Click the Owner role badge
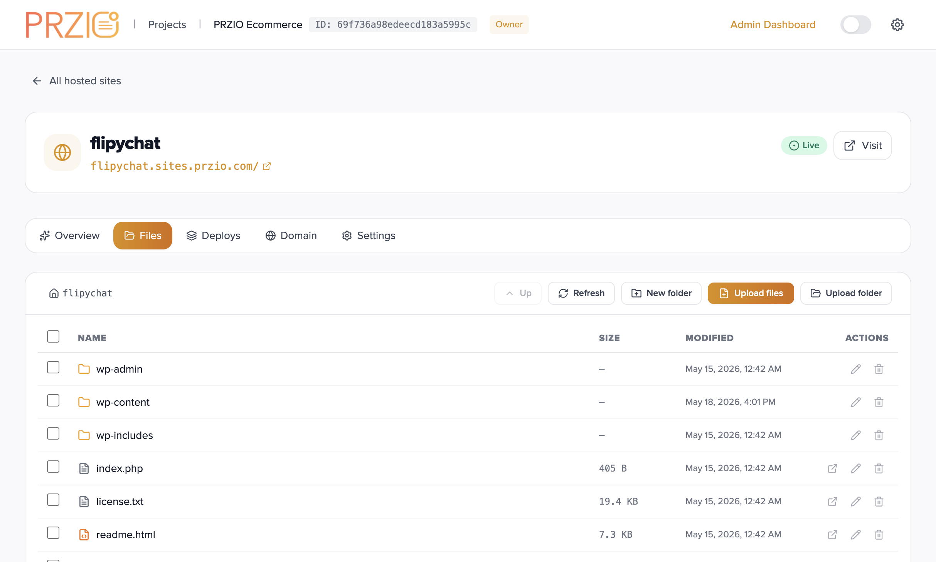This screenshot has width=936, height=562. pyautogui.click(x=509, y=25)
